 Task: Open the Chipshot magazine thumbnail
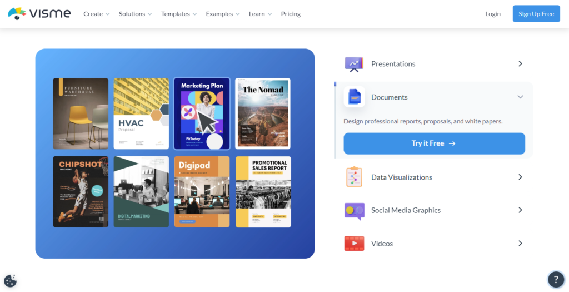click(81, 192)
